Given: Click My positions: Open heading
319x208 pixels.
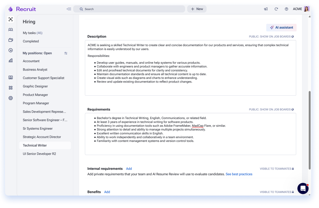Looking at the screenshot, I should coord(37,53).
